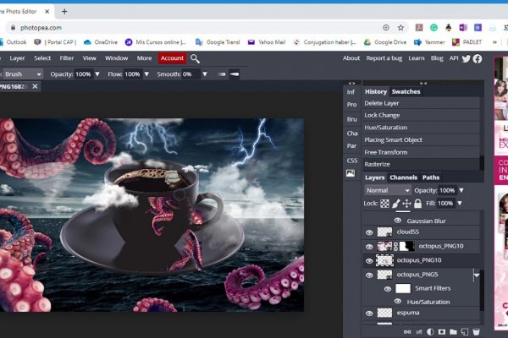The image size is (508, 338).
Task: Open the Report a bug link
Action: [x=384, y=58]
